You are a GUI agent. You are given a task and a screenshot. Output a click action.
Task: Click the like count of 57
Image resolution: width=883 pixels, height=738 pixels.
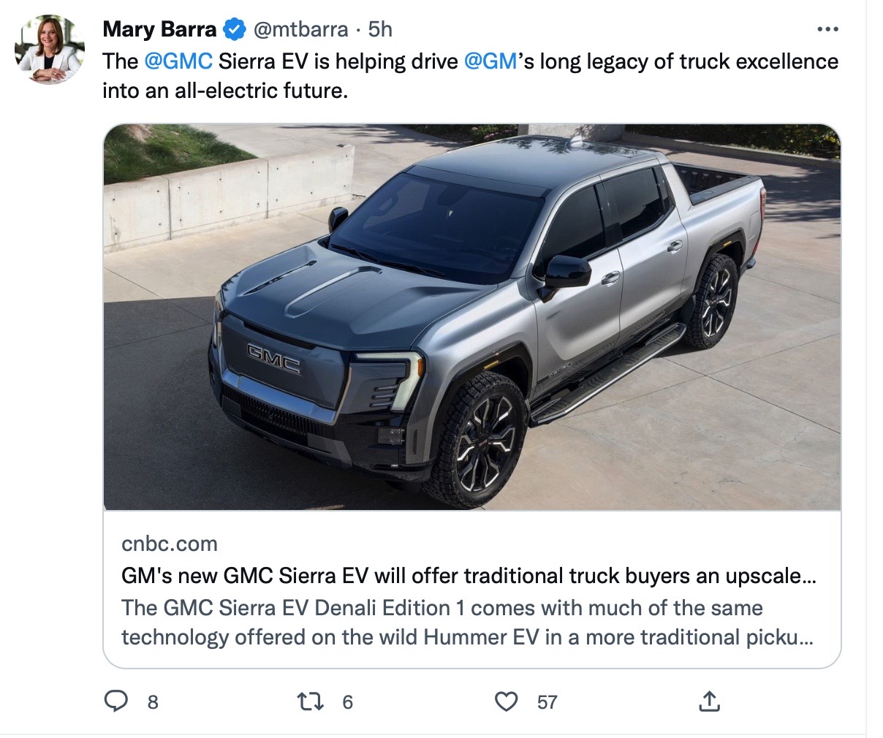(x=547, y=702)
